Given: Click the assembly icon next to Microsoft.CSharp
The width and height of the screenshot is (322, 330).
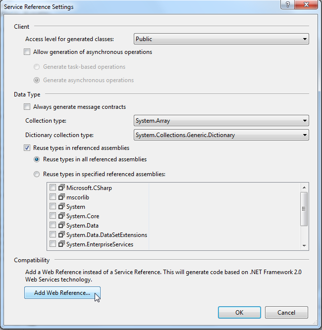Looking at the screenshot, I should pyautogui.click(x=62, y=188).
